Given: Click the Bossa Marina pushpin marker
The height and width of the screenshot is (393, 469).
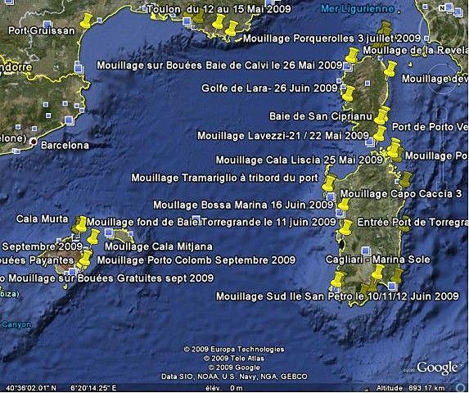Looking at the screenshot, I should click(344, 204).
